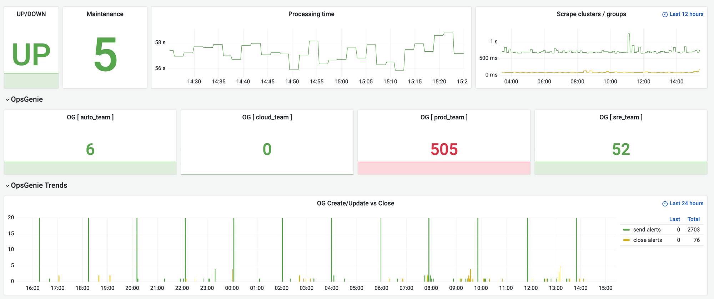The height and width of the screenshot is (299, 714).
Task: Toggle the send alerts legend series
Action: click(647, 230)
